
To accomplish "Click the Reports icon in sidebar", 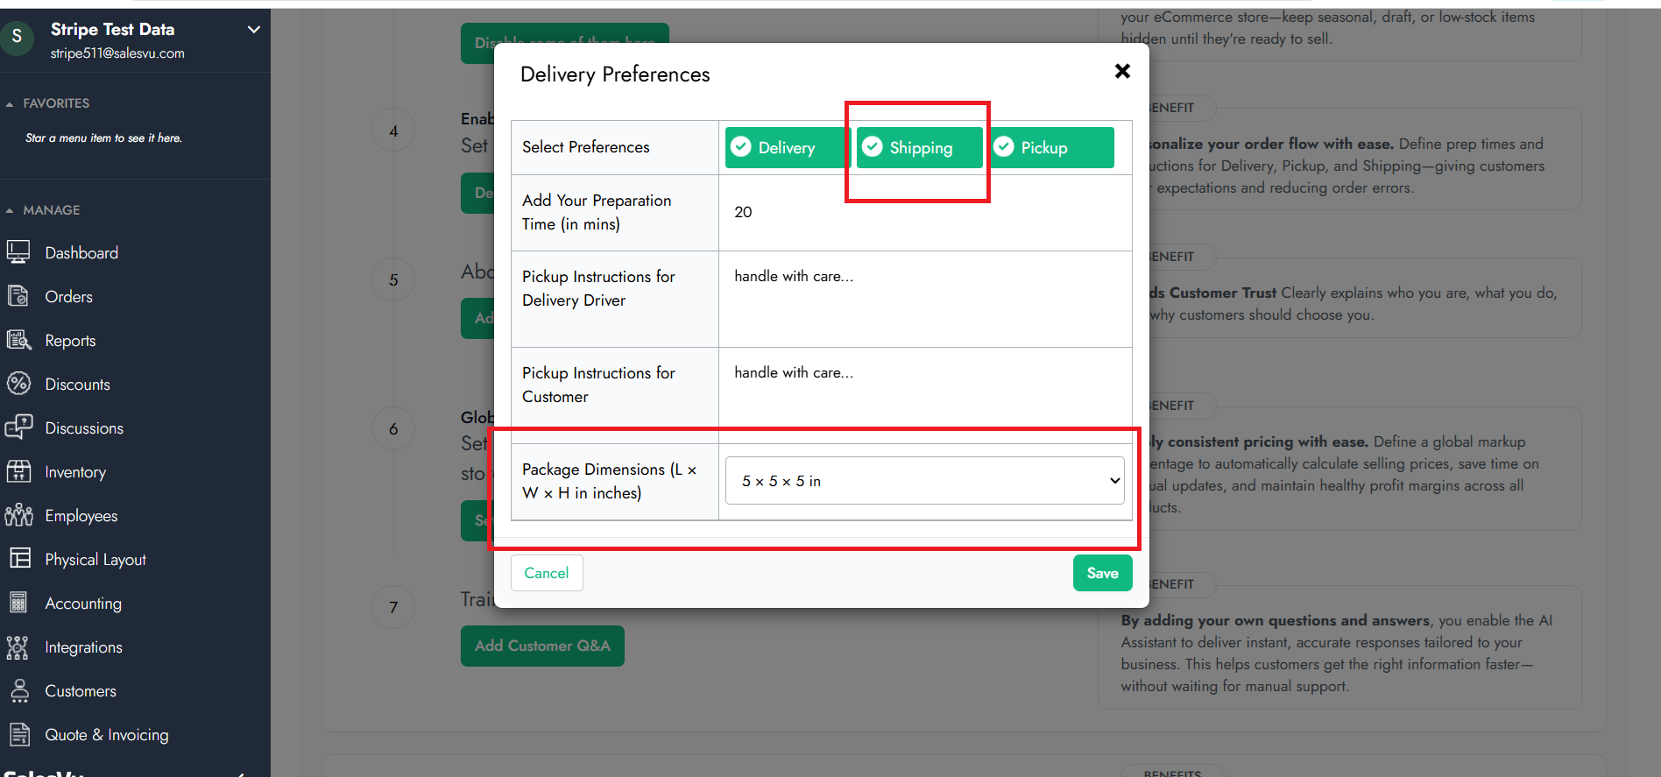I will [18, 340].
